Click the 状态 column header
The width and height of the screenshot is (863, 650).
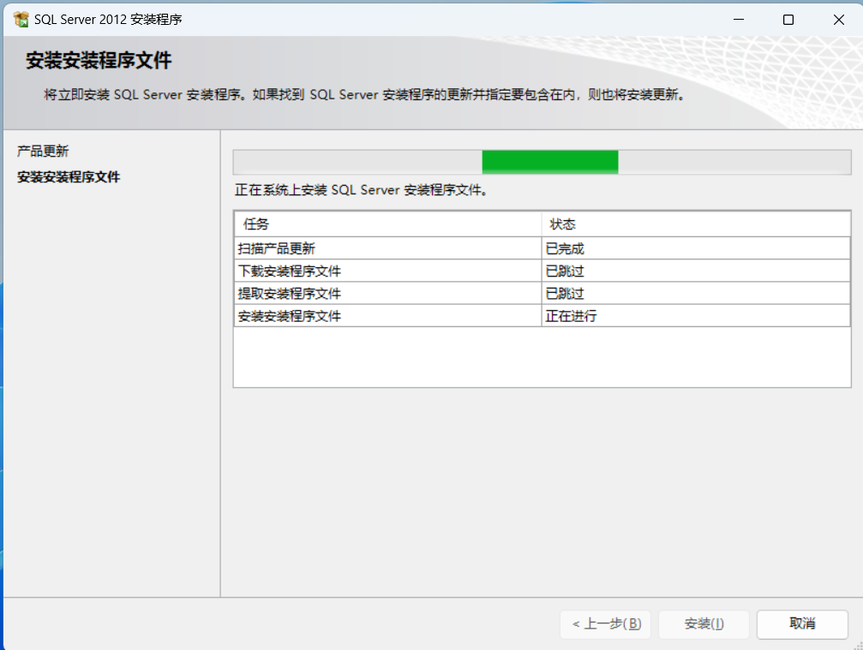click(x=696, y=224)
